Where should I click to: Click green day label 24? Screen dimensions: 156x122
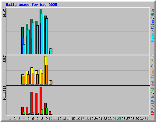114,119
